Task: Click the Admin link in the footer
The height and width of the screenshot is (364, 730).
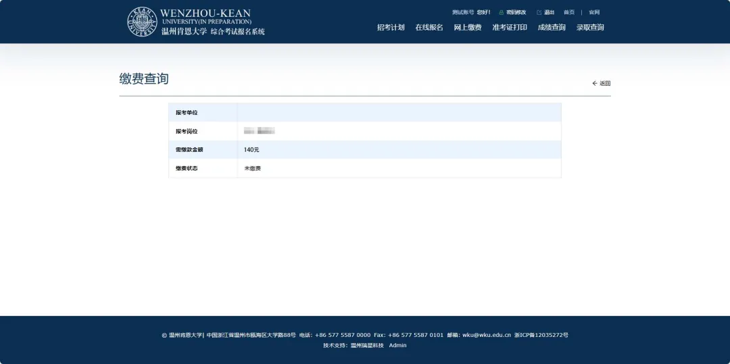Action: pos(397,345)
